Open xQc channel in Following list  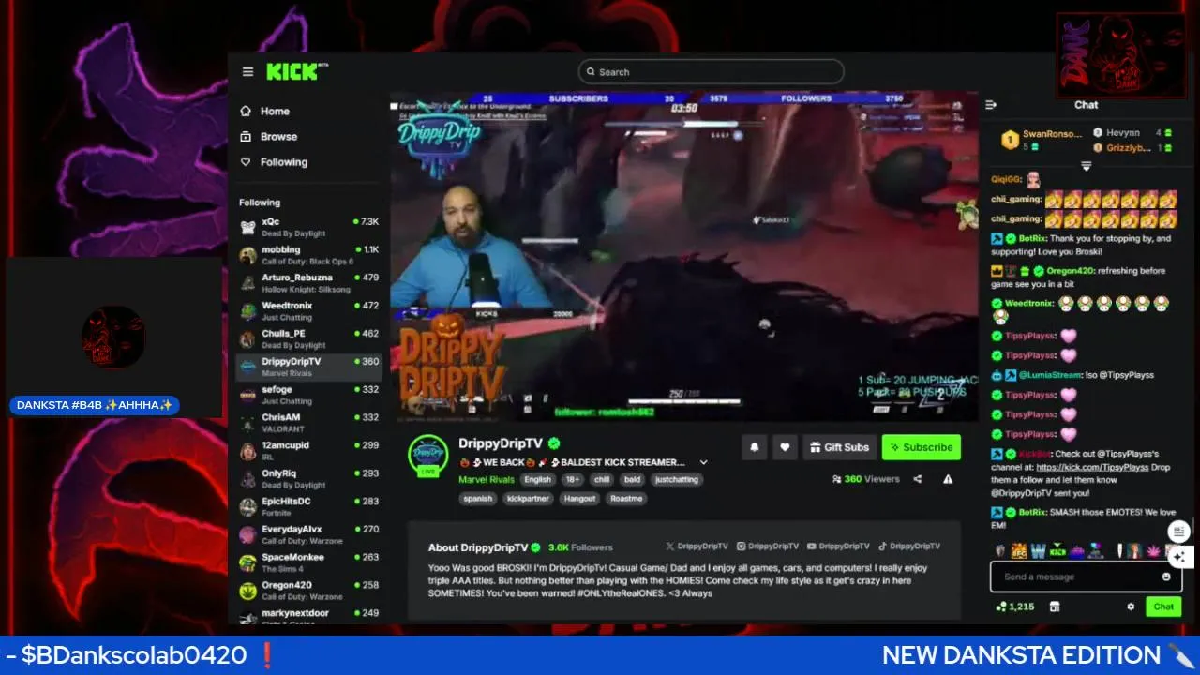point(308,227)
